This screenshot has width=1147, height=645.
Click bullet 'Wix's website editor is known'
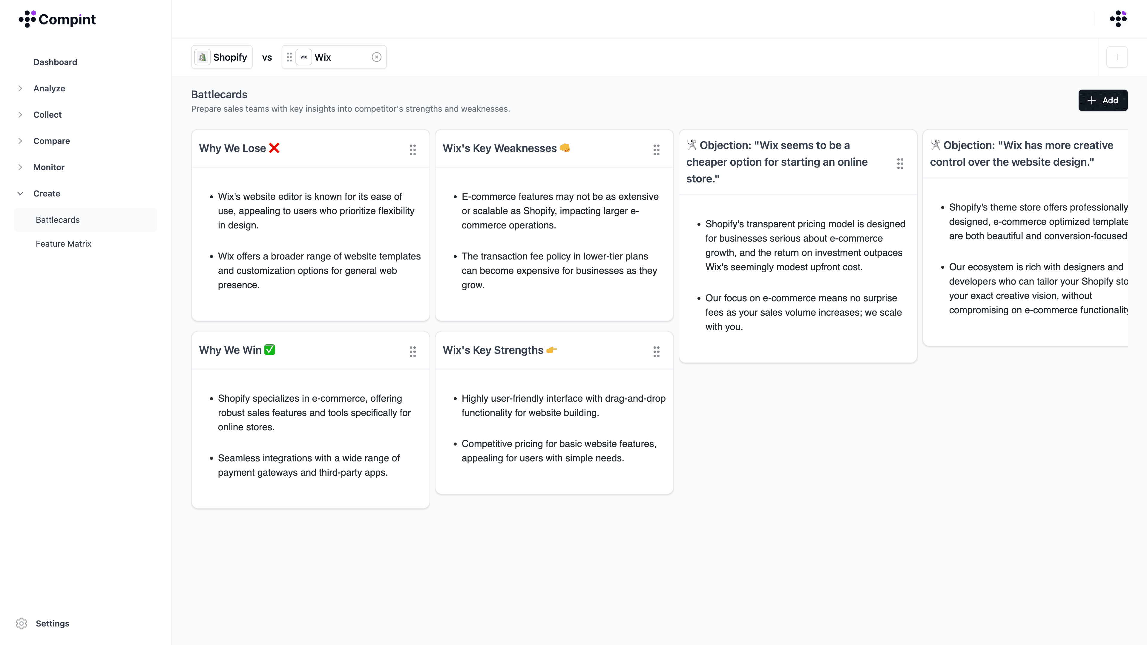(x=316, y=211)
